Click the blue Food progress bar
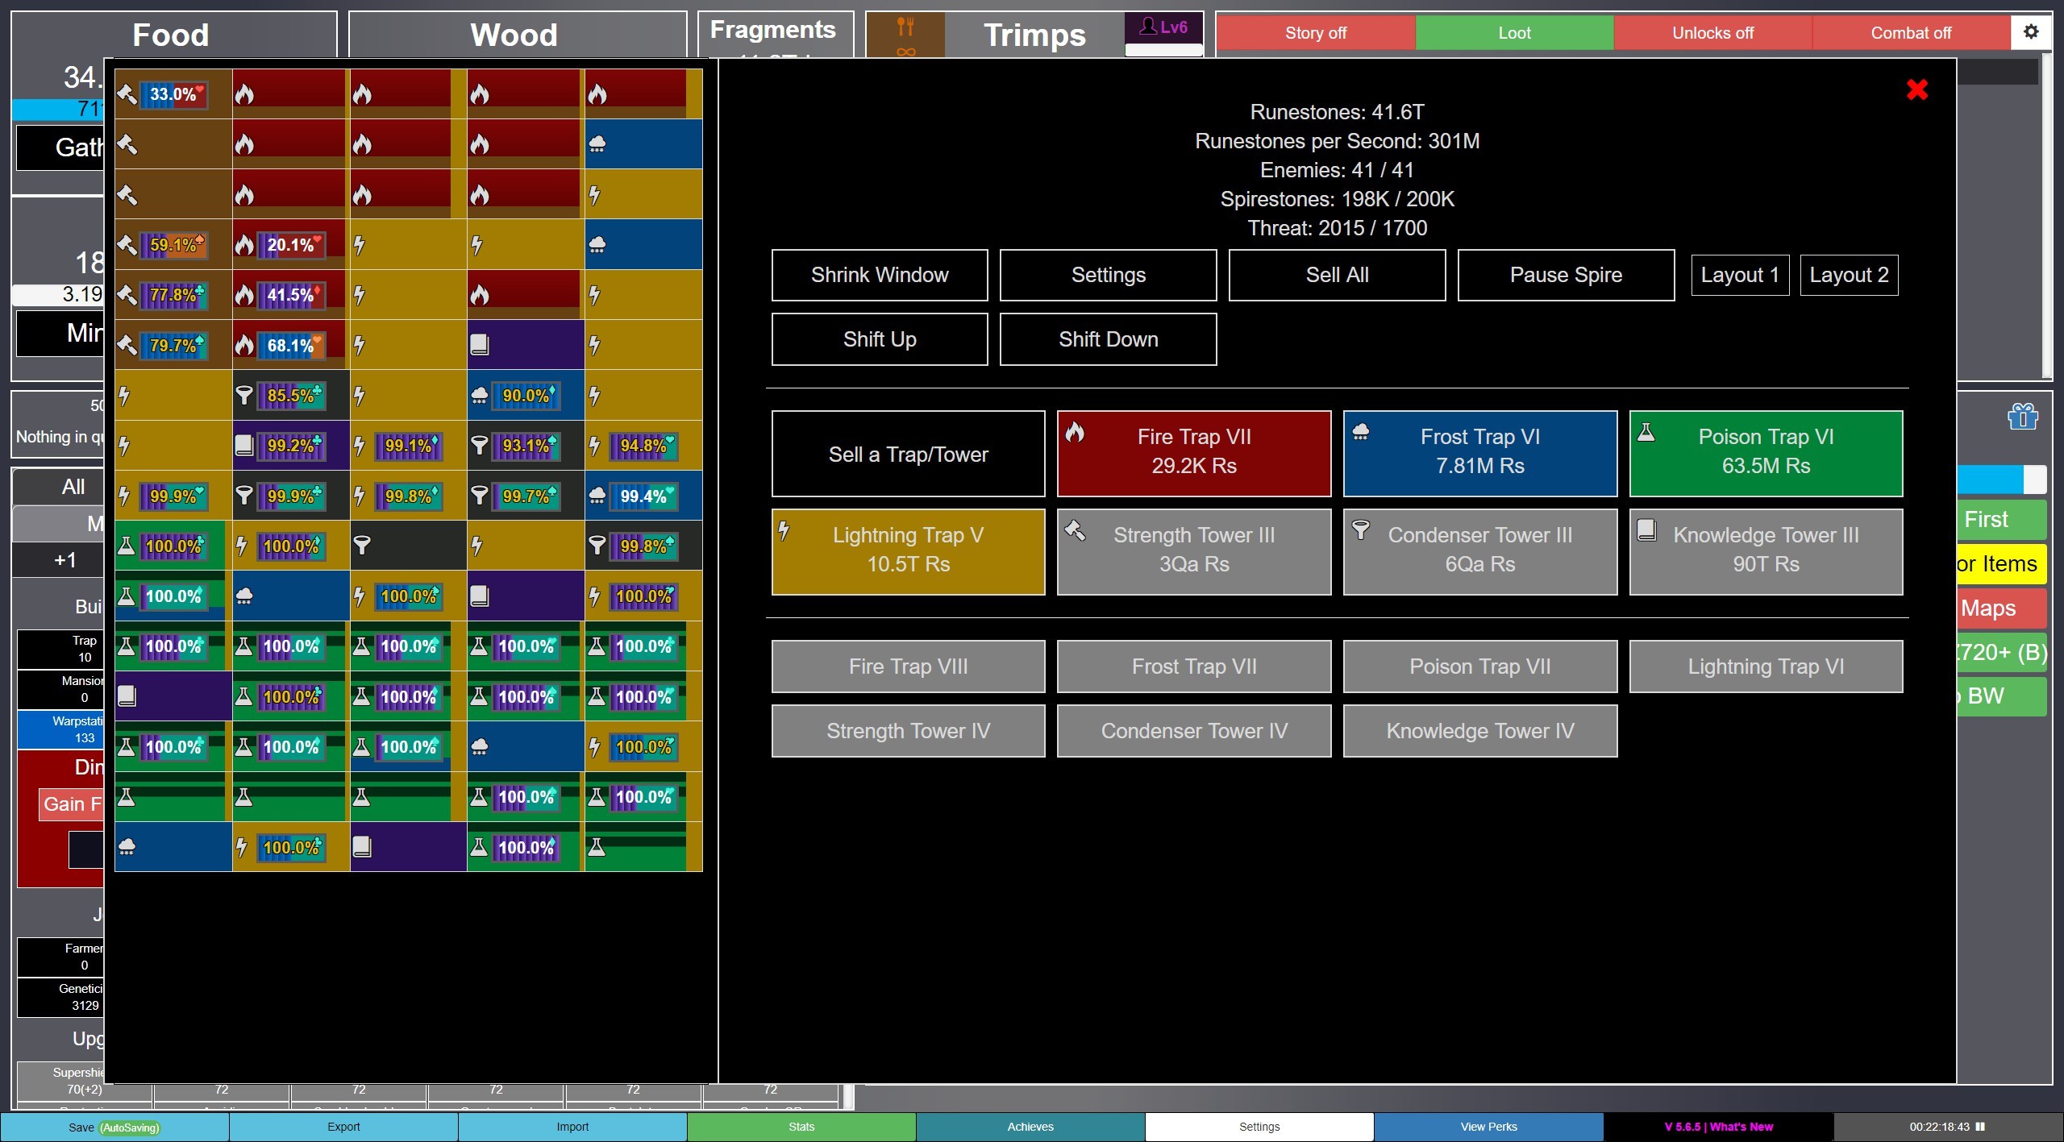 [56, 110]
